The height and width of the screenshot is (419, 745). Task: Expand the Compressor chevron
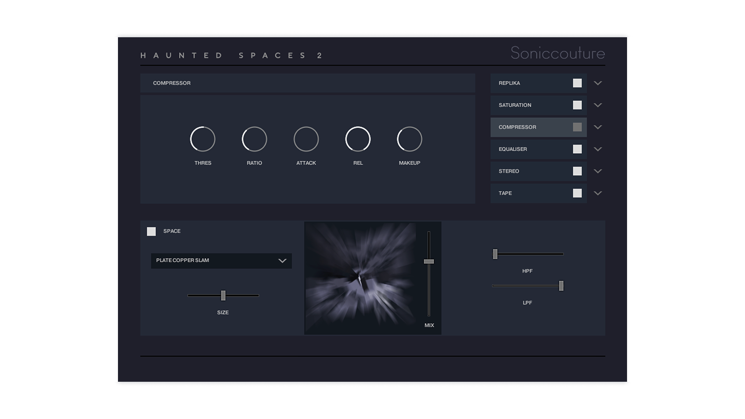[x=598, y=127]
